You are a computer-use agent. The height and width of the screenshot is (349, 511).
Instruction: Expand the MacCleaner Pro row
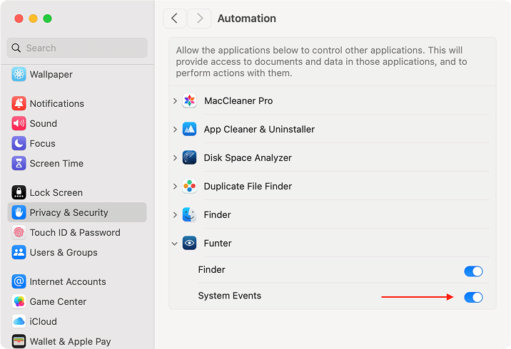[x=175, y=101]
